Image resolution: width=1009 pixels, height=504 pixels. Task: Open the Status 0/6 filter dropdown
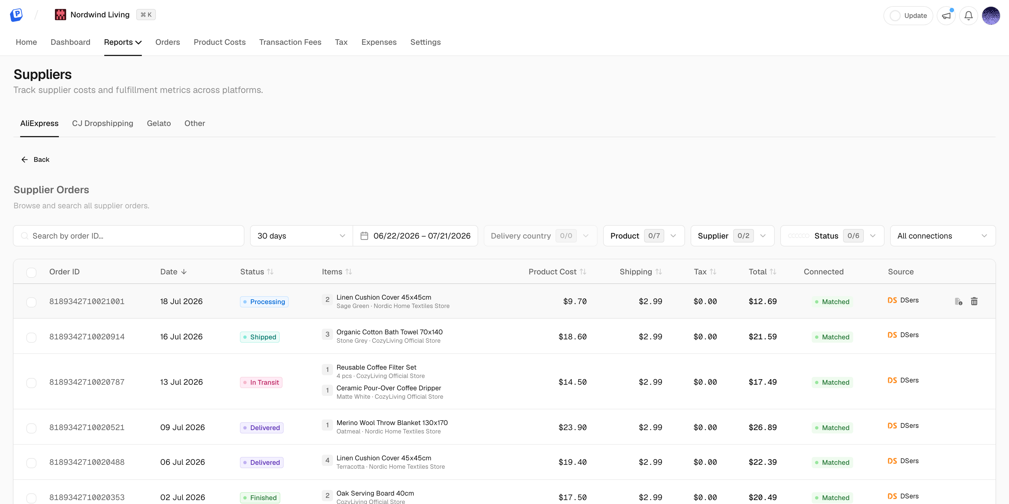coord(832,236)
